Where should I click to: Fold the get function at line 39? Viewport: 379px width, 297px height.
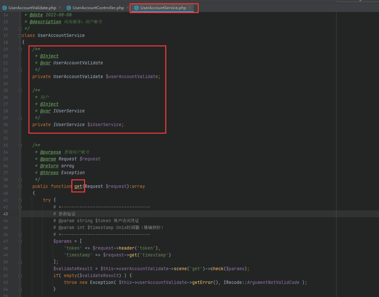[20, 187]
